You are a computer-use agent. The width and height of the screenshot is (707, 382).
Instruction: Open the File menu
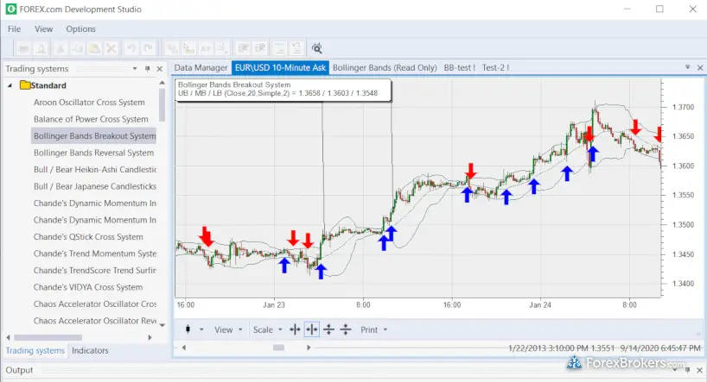(14, 28)
